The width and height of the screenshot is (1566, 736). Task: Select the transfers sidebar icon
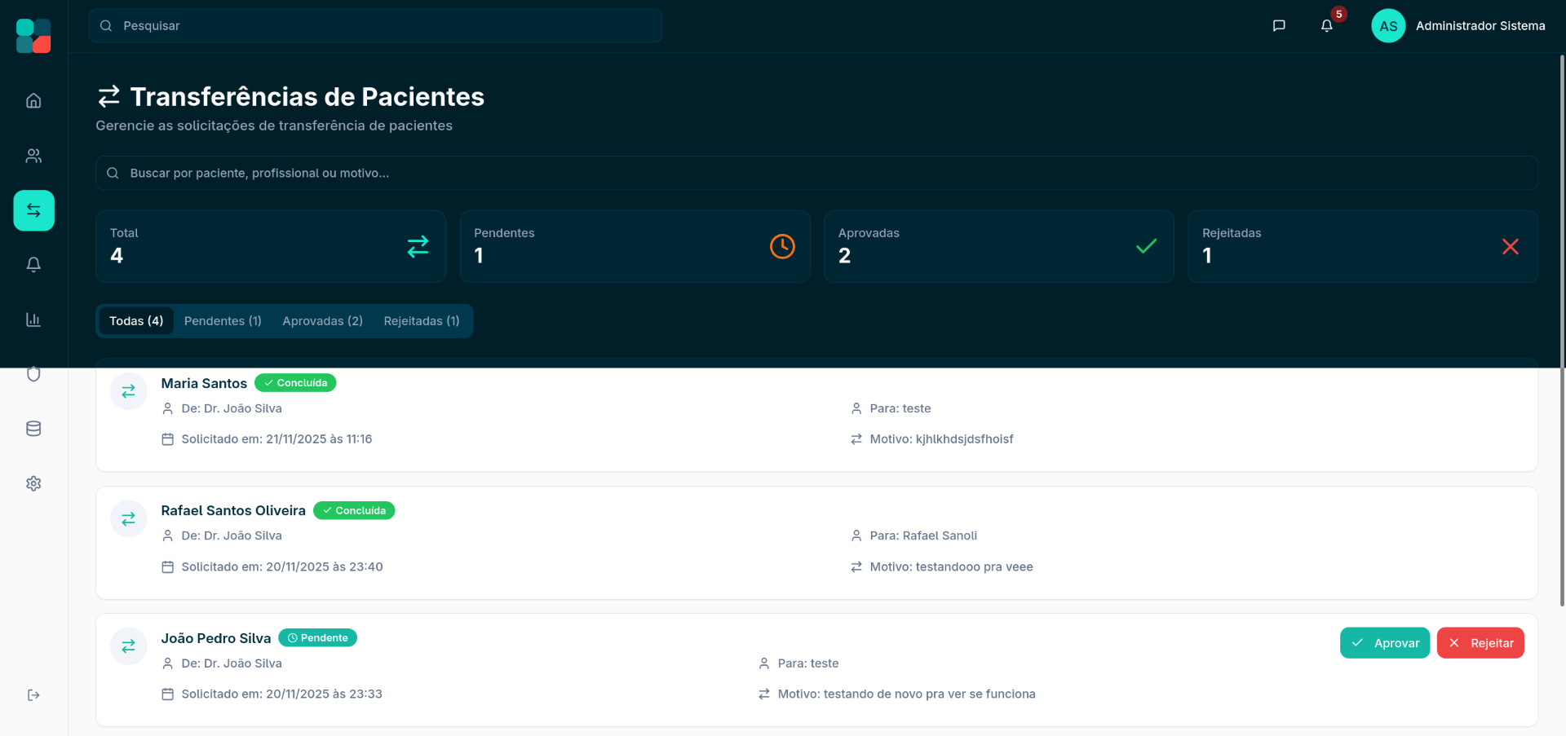pos(33,210)
